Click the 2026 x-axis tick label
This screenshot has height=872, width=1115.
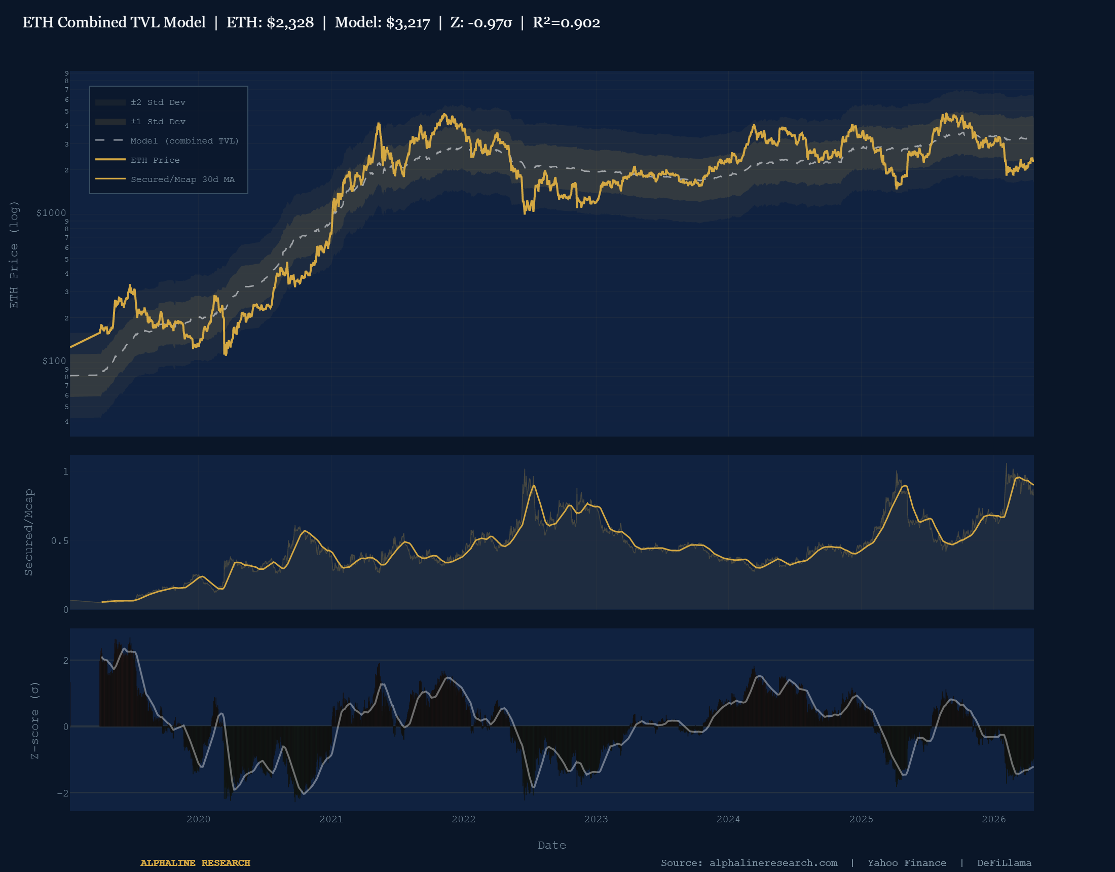tap(993, 819)
